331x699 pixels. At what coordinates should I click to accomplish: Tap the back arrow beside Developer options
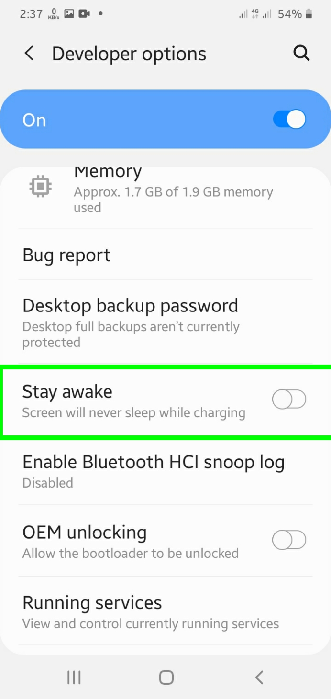[x=29, y=54]
